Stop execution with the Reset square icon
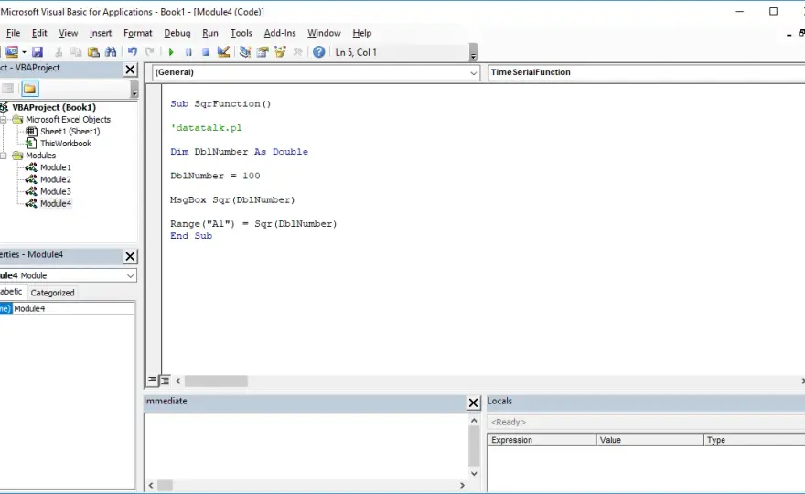The height and width of the screenshot is (494, 805). tap(206, 52)
